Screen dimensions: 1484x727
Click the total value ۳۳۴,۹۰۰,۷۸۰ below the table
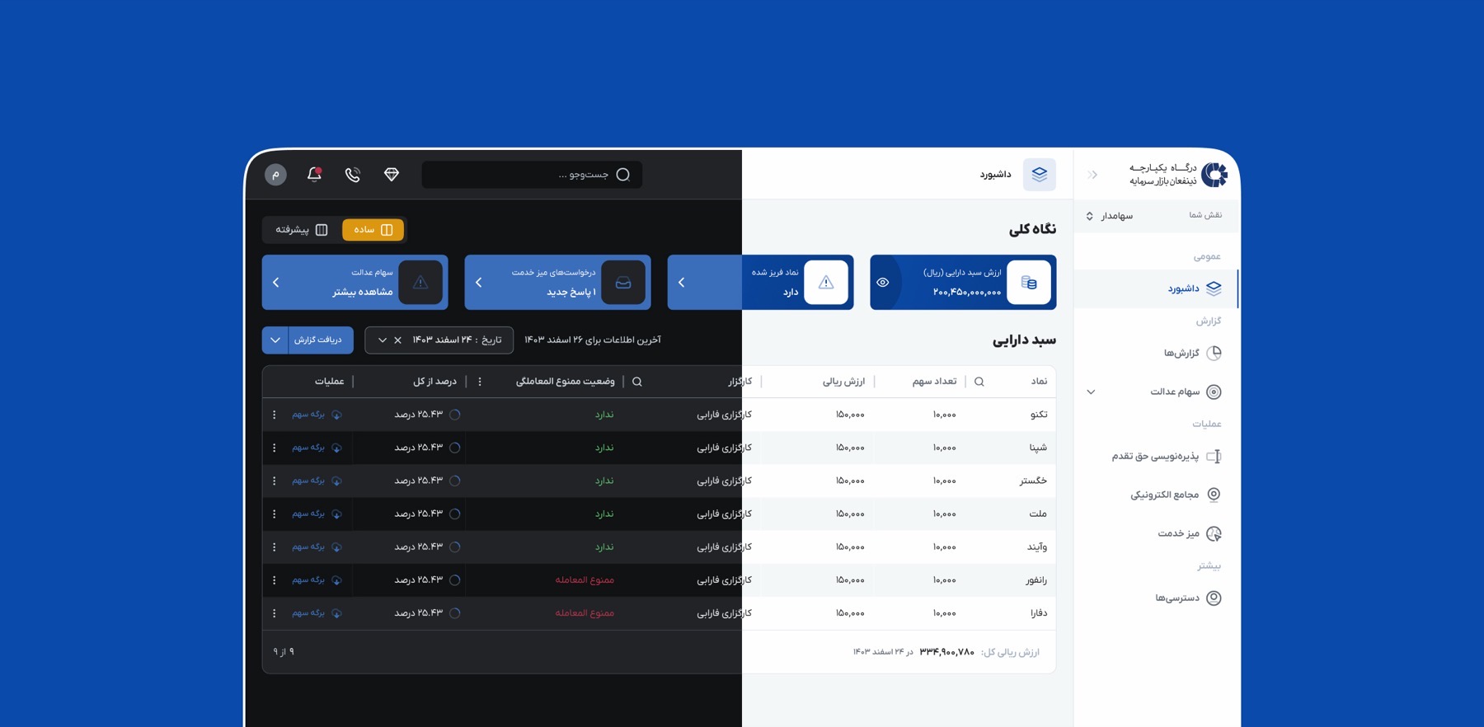(x=947, y=652)
